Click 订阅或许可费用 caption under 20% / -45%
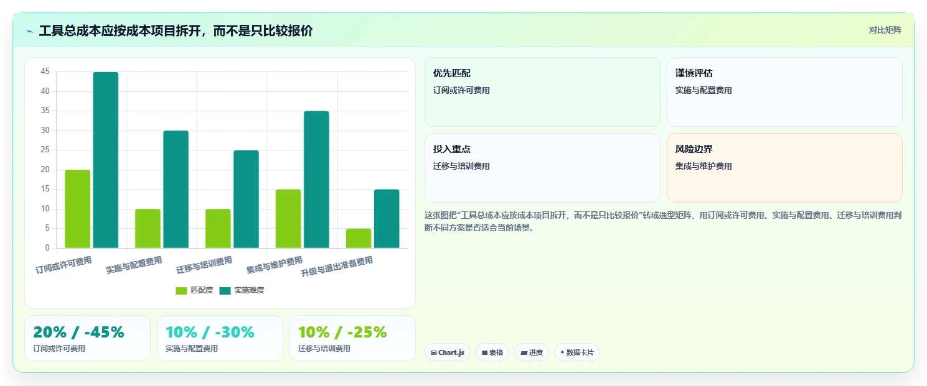Viewport: 927px width, 386px height. click(x=59, y=349)
